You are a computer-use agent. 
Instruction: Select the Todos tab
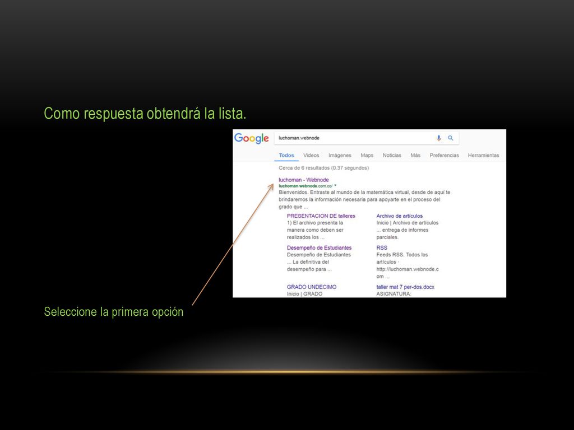pos(286,155)
